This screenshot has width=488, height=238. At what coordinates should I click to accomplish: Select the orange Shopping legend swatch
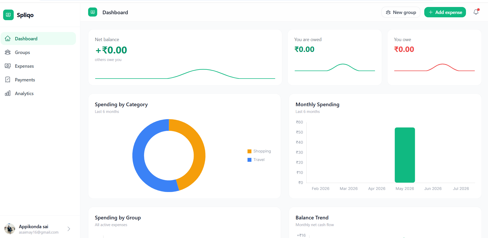tap(249, 151)
